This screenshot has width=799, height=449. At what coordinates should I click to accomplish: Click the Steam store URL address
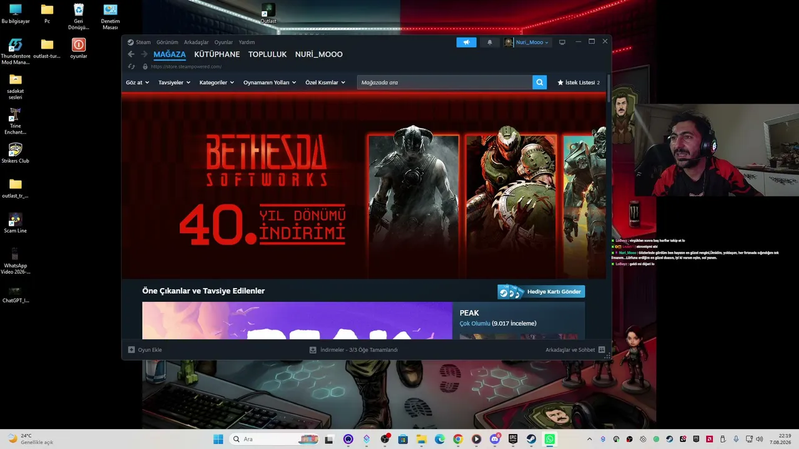click(x=186, y=67)
